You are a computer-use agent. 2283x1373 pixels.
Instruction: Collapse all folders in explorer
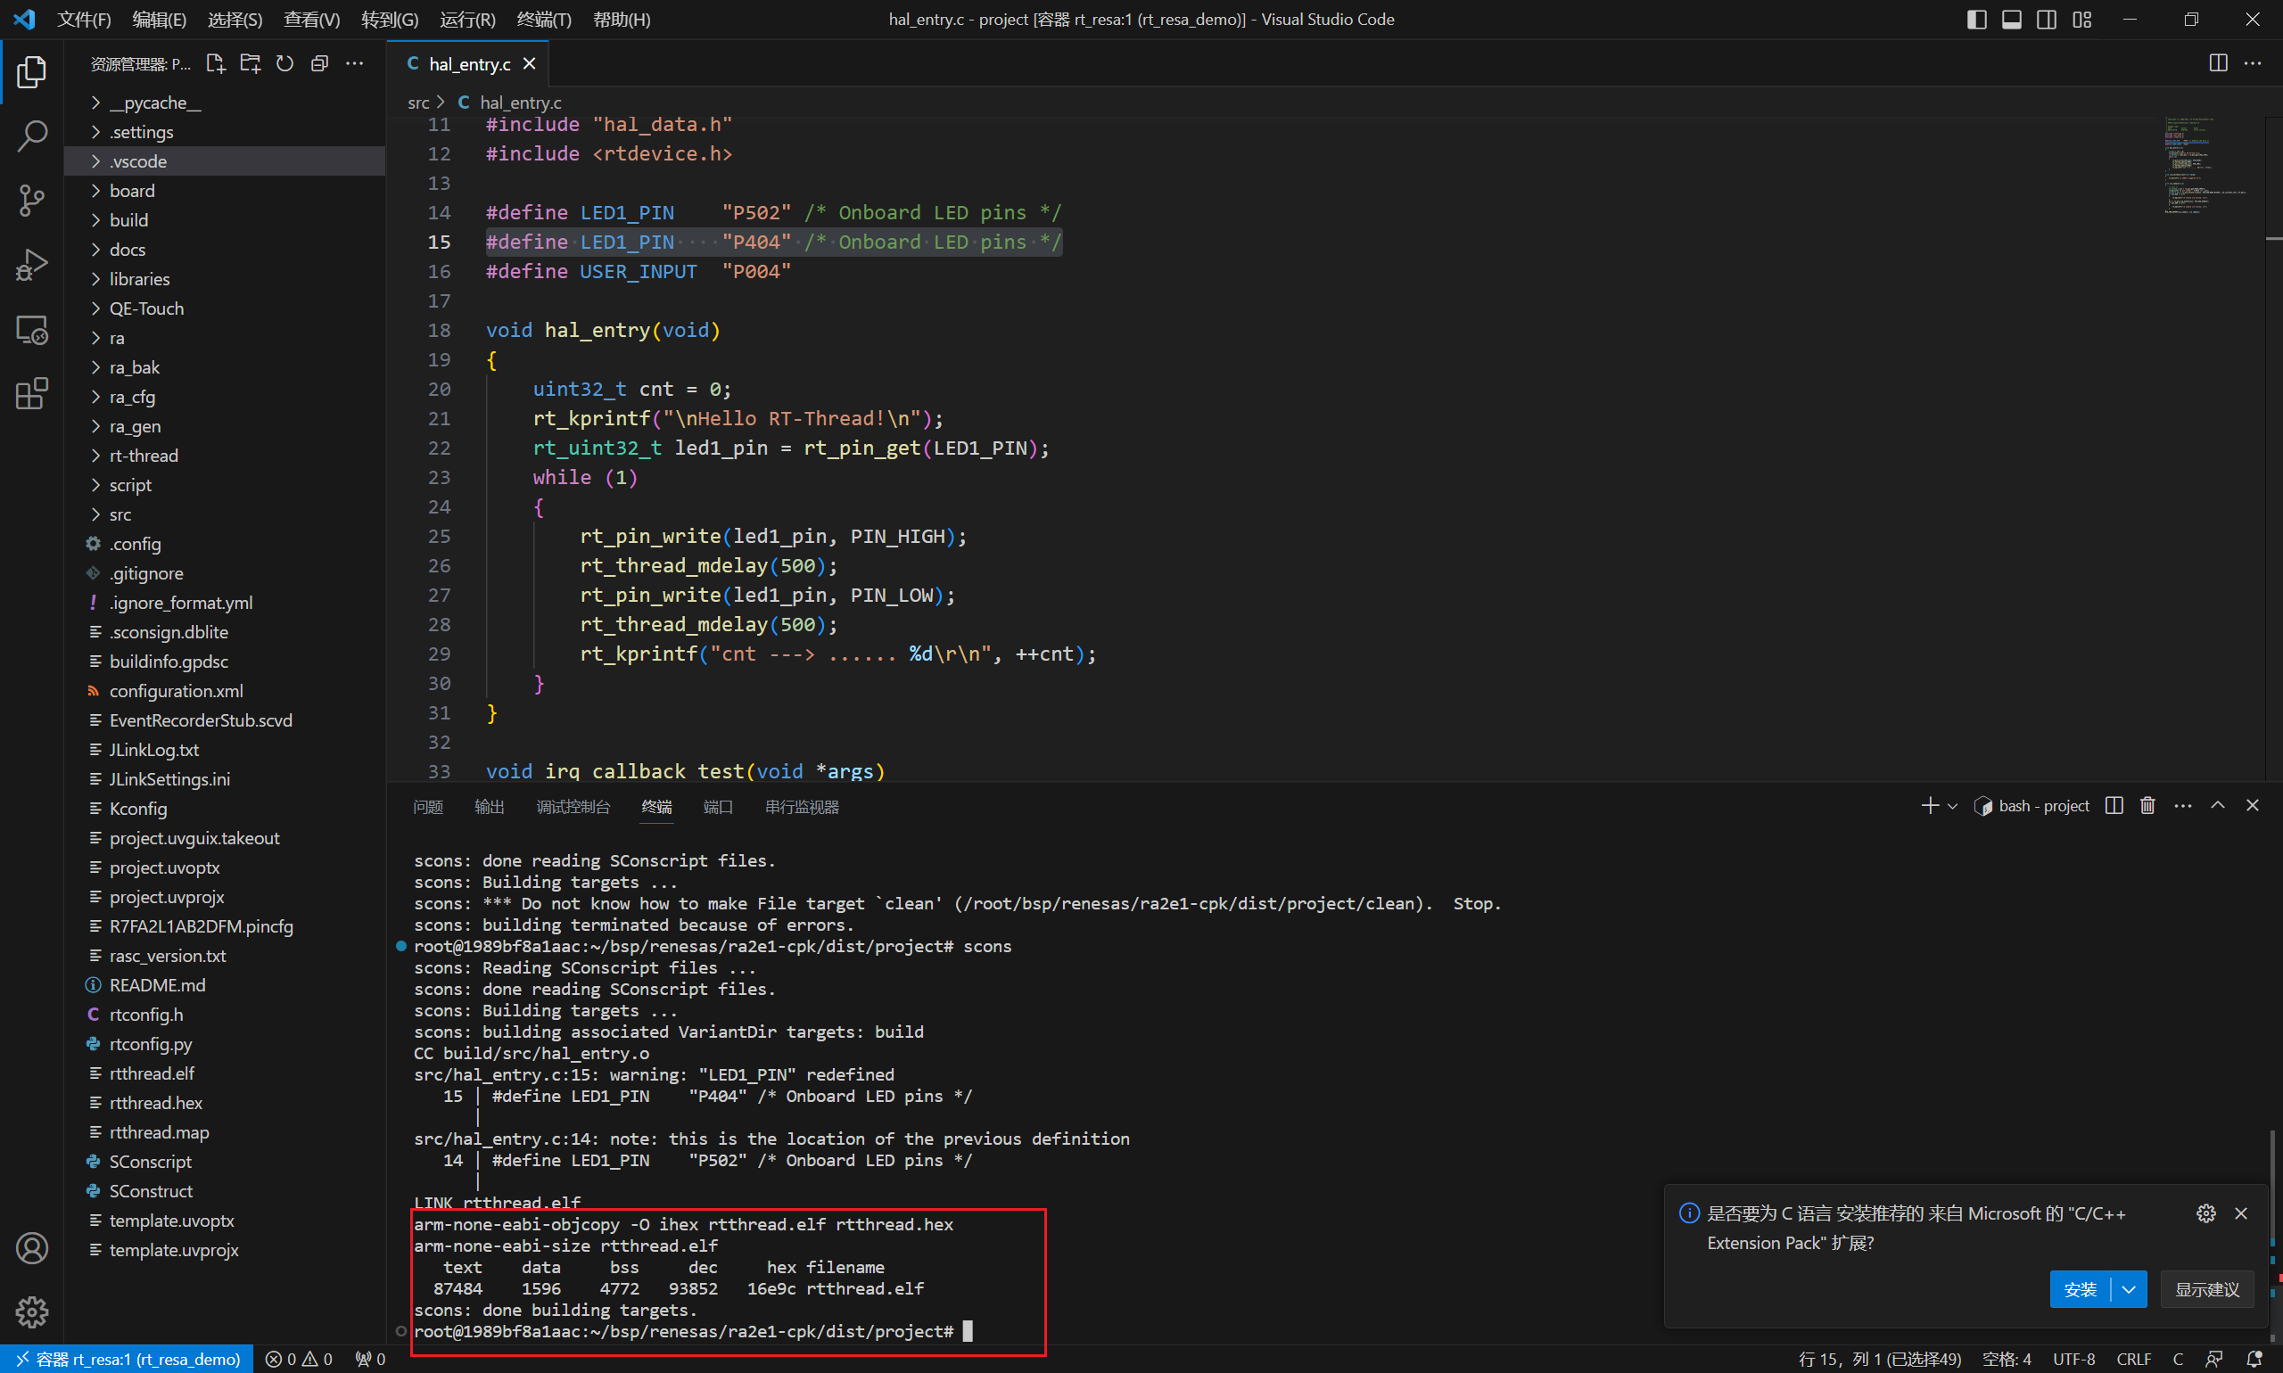[319, 63]
